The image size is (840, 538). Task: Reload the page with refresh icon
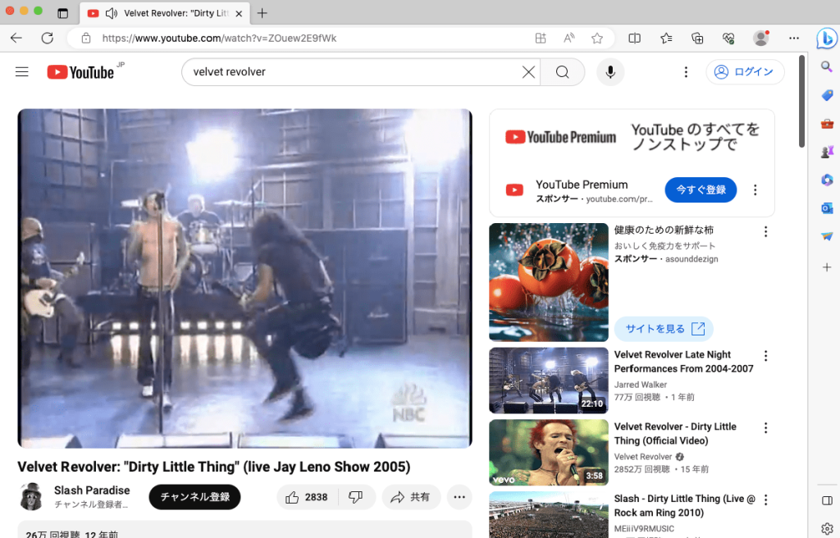click(x=47, y=38)
